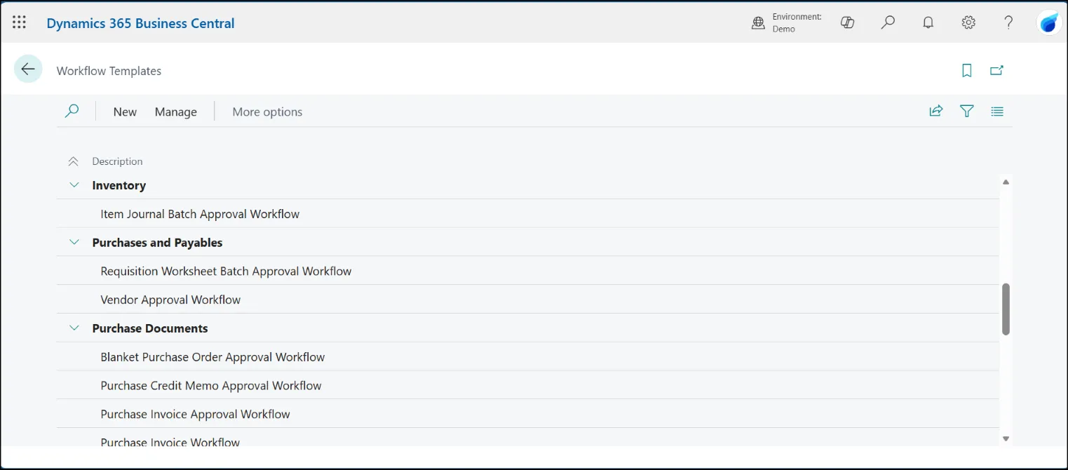Search the Workflow Templates list
This screenshot has width=1068, height=470.
coord(72,111)
